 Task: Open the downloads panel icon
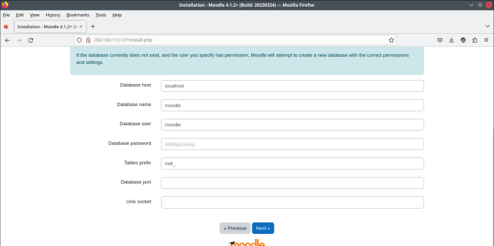(451, 40)
